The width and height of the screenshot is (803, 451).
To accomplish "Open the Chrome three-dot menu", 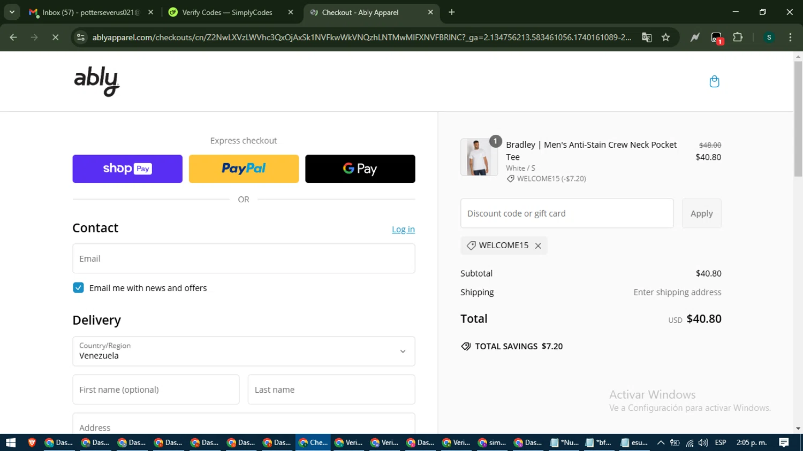I will (x=790, y=37).
